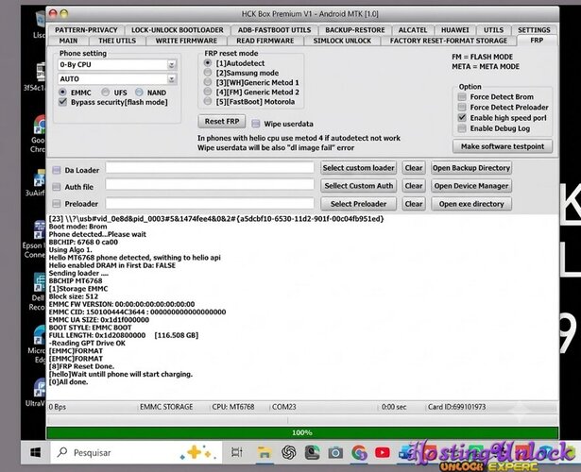Launch the ChatGPT taskbar icon
Viewport: 581px width, 472px height.
pos(289,452)
